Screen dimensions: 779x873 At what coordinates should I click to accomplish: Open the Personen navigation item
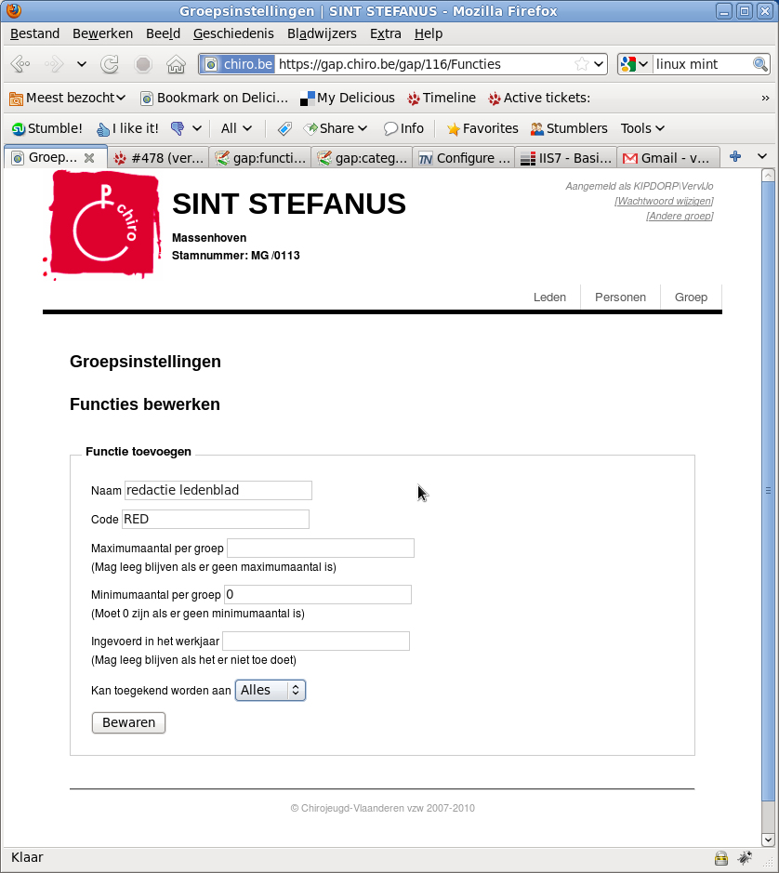point(620,298)
